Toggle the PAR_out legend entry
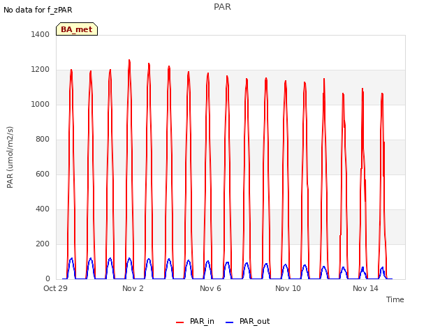Image resolution: width=447 pixels, height=335 pixels. tap(248, 321)
